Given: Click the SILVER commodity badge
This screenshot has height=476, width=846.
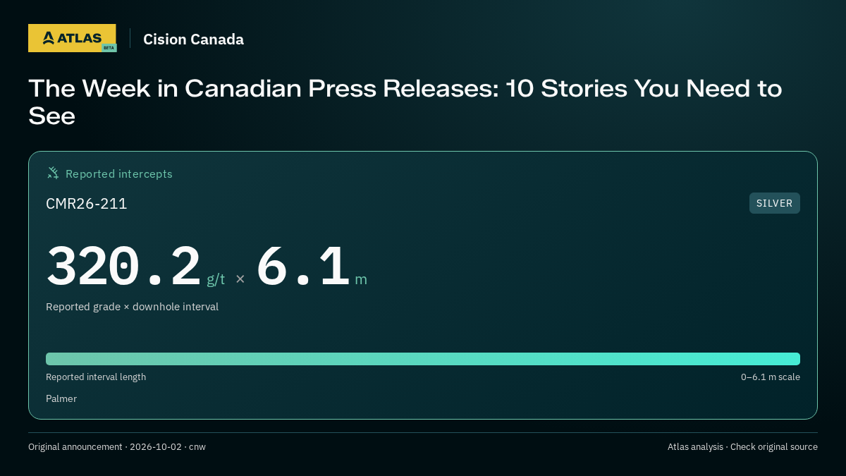Looking at the screenshot, I should (x=774, y=203).
